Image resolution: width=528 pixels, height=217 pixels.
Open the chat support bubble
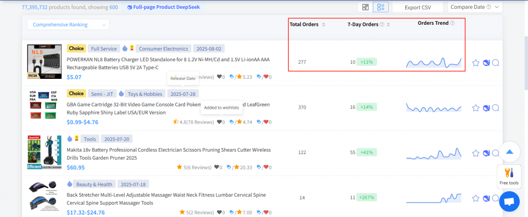pyautogui.click(x=509, y=202)
